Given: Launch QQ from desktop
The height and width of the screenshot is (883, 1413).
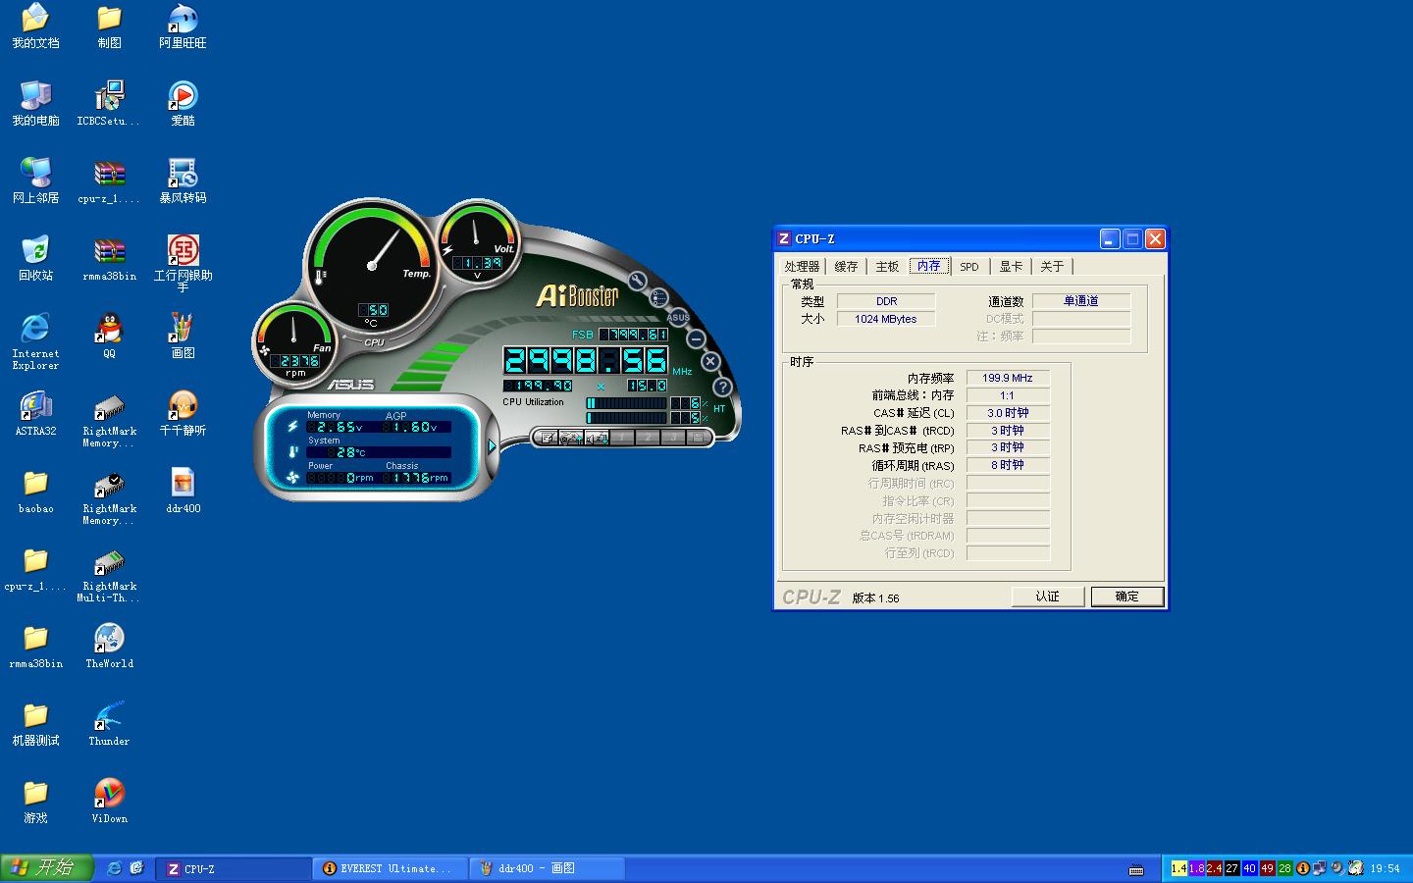Looking at the screenshot, I should (109, 337).
